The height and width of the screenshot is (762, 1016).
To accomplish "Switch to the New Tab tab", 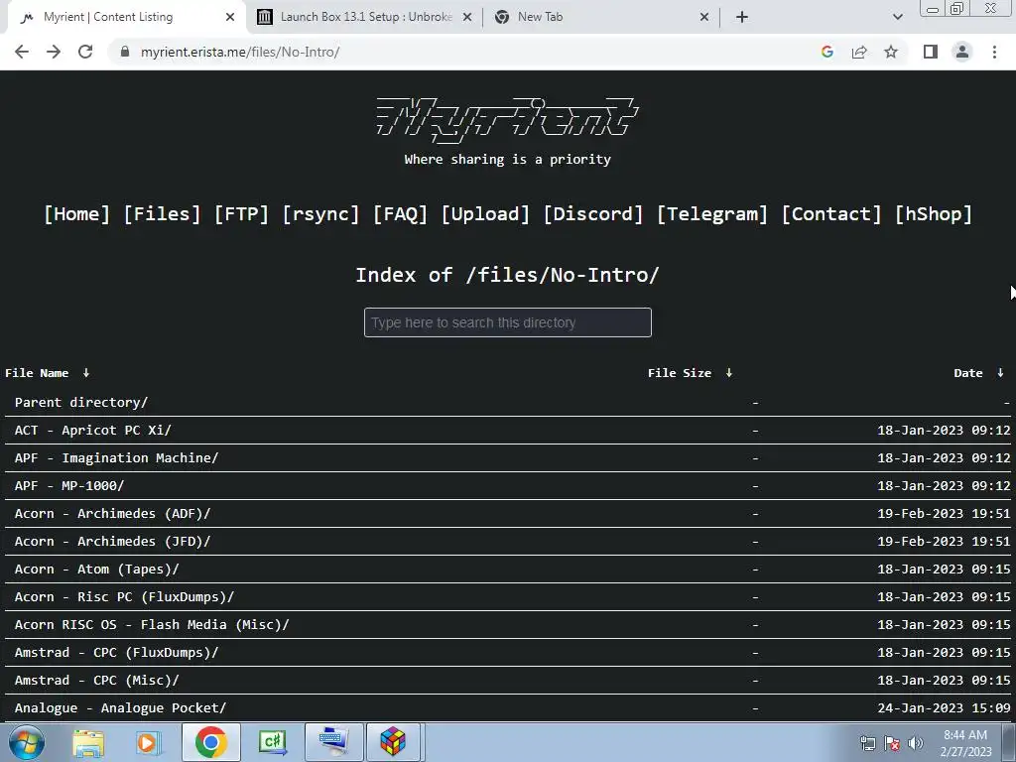I will click(599, 17).
